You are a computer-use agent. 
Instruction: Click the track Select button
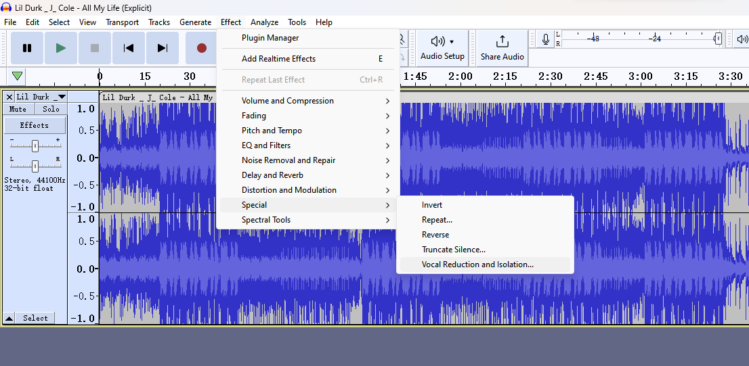pyautogui.click(x=35, y=318)
